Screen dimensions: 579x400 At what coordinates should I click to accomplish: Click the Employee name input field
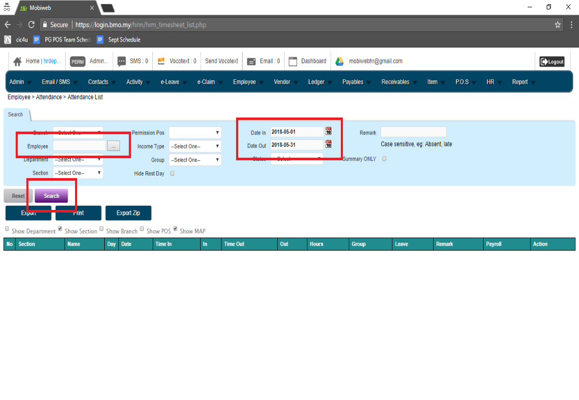(79, 146)
